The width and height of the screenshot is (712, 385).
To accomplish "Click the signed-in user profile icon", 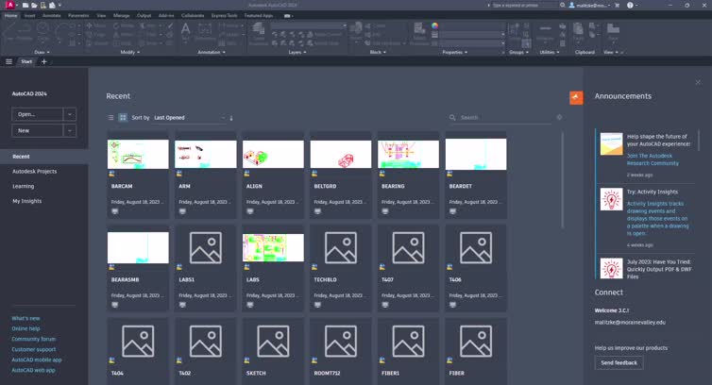I will [571, 6].
